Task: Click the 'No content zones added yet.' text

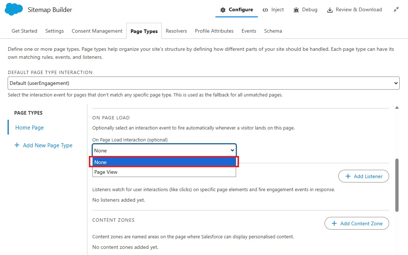Action: pyautogui.click(x=125, y=247)
